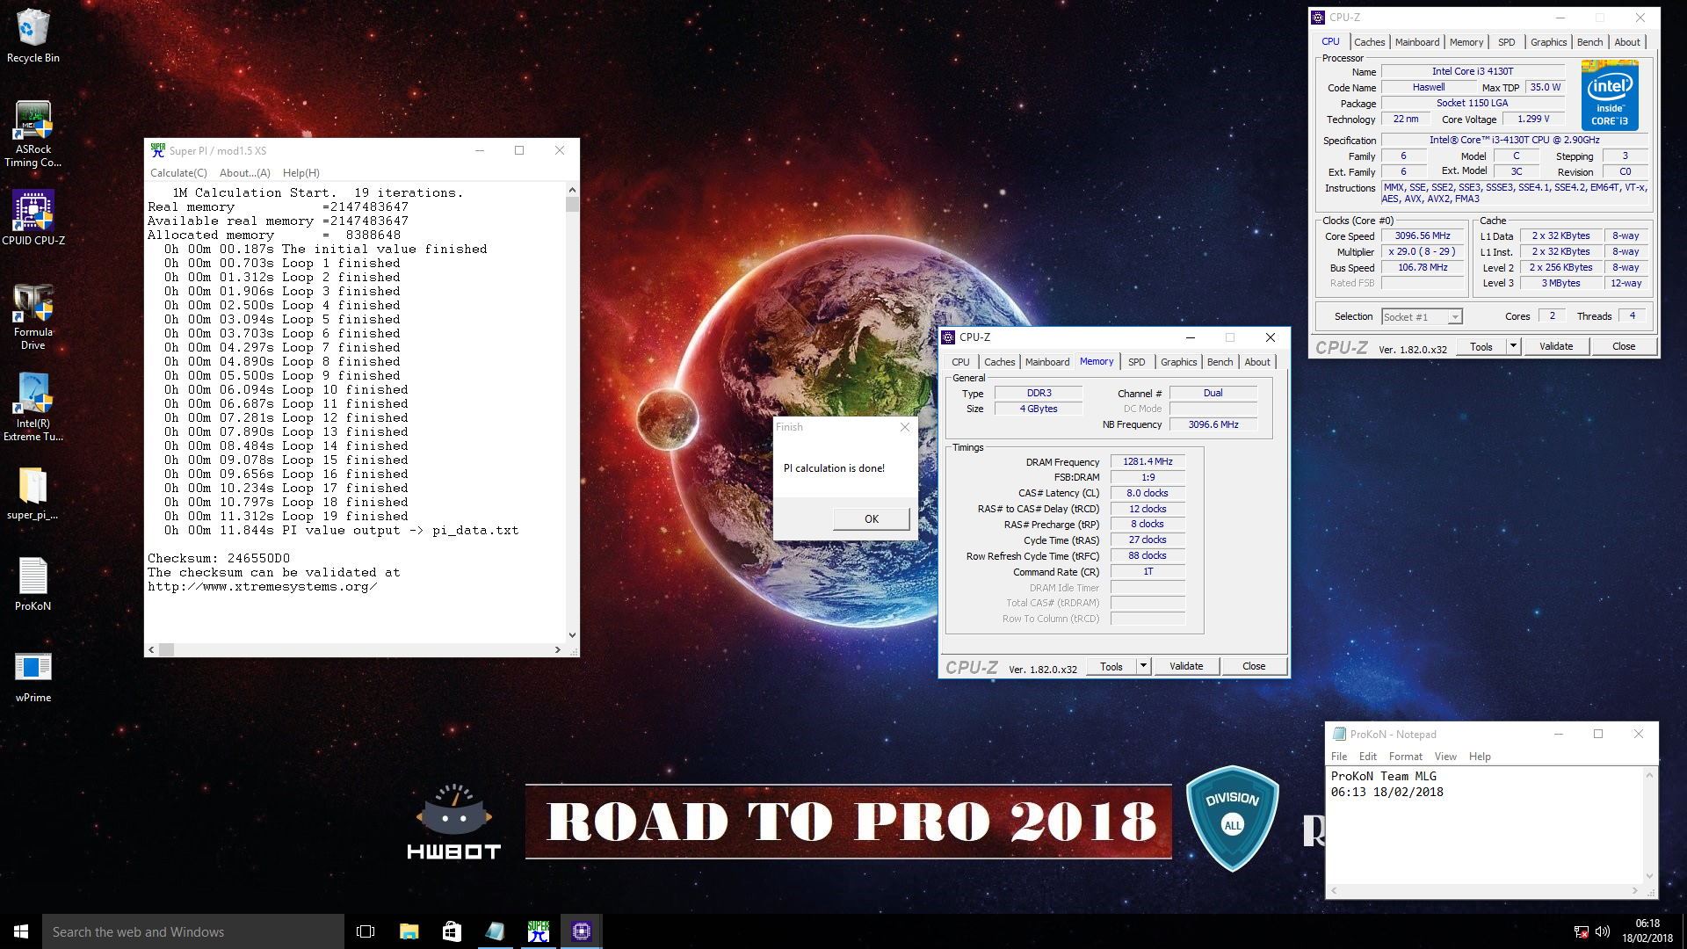Open ASRock Timing Configurator desktop icon
Screen dimensions: 1687x949
33,134
